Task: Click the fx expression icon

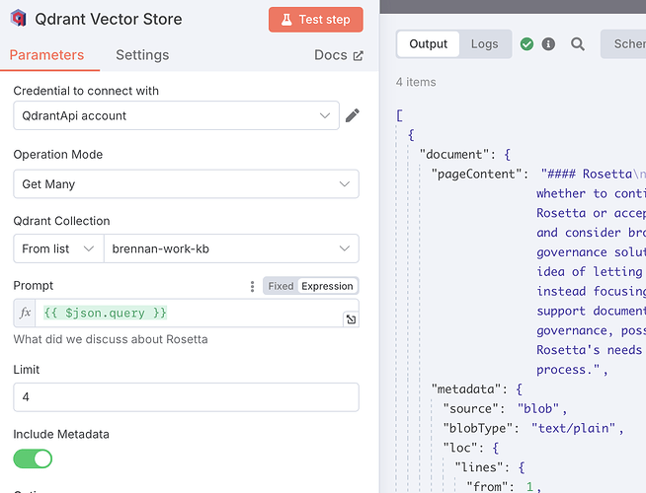Action: coord(25,313)
